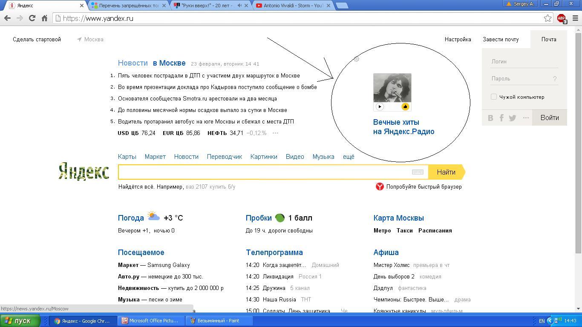Viewport: 582px width, 327px height.
Task: Show more social login options
Action: (x=526, y=118)
